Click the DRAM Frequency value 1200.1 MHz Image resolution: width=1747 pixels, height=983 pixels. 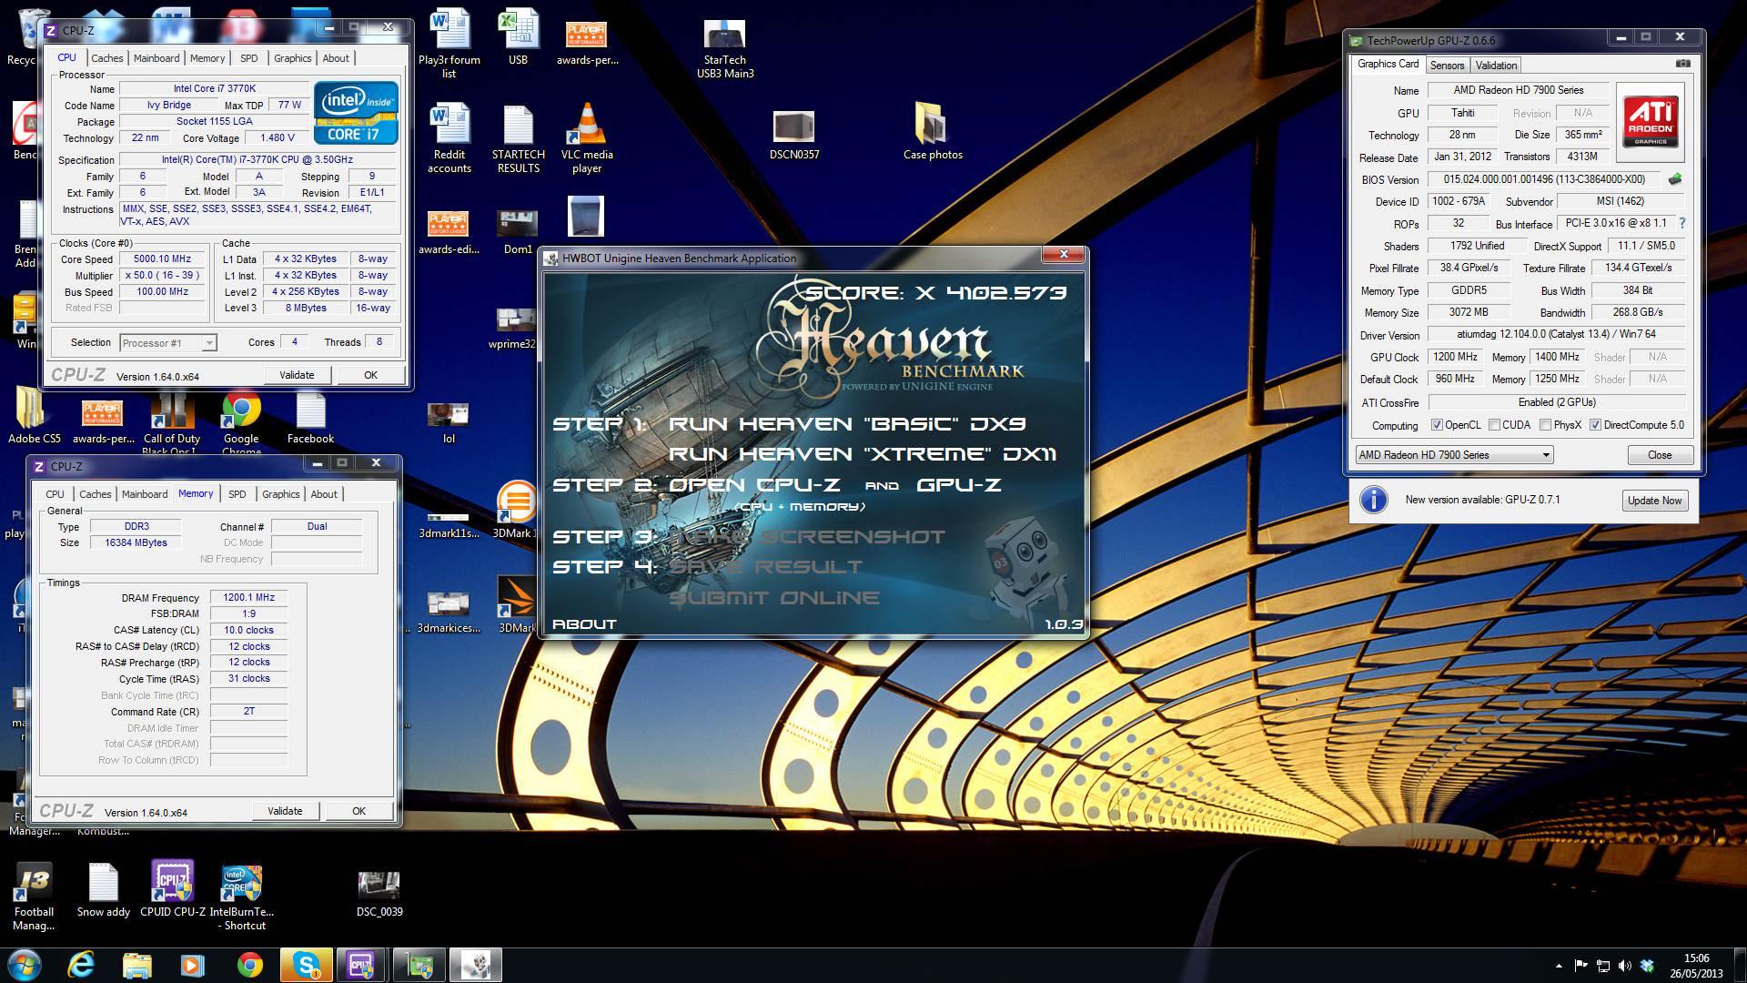[x=248, y=598]
